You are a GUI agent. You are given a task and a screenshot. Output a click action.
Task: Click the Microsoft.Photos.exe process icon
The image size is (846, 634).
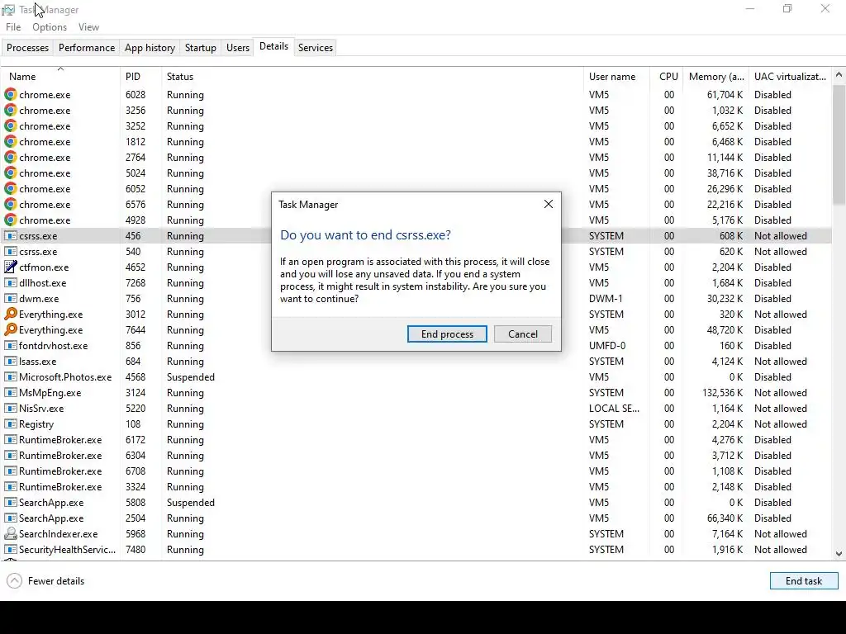click(10, 376)
